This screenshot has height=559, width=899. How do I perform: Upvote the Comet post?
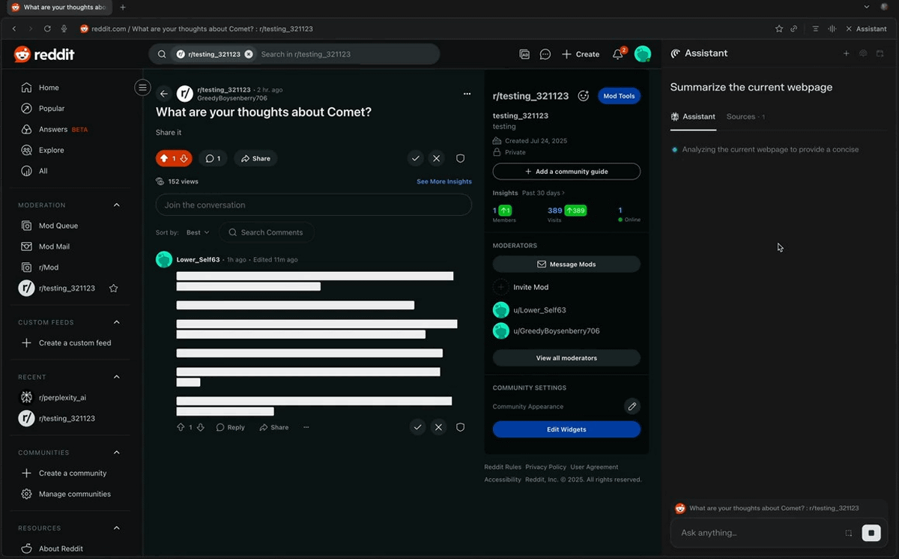pyautogui.click(x=164, y=159)
